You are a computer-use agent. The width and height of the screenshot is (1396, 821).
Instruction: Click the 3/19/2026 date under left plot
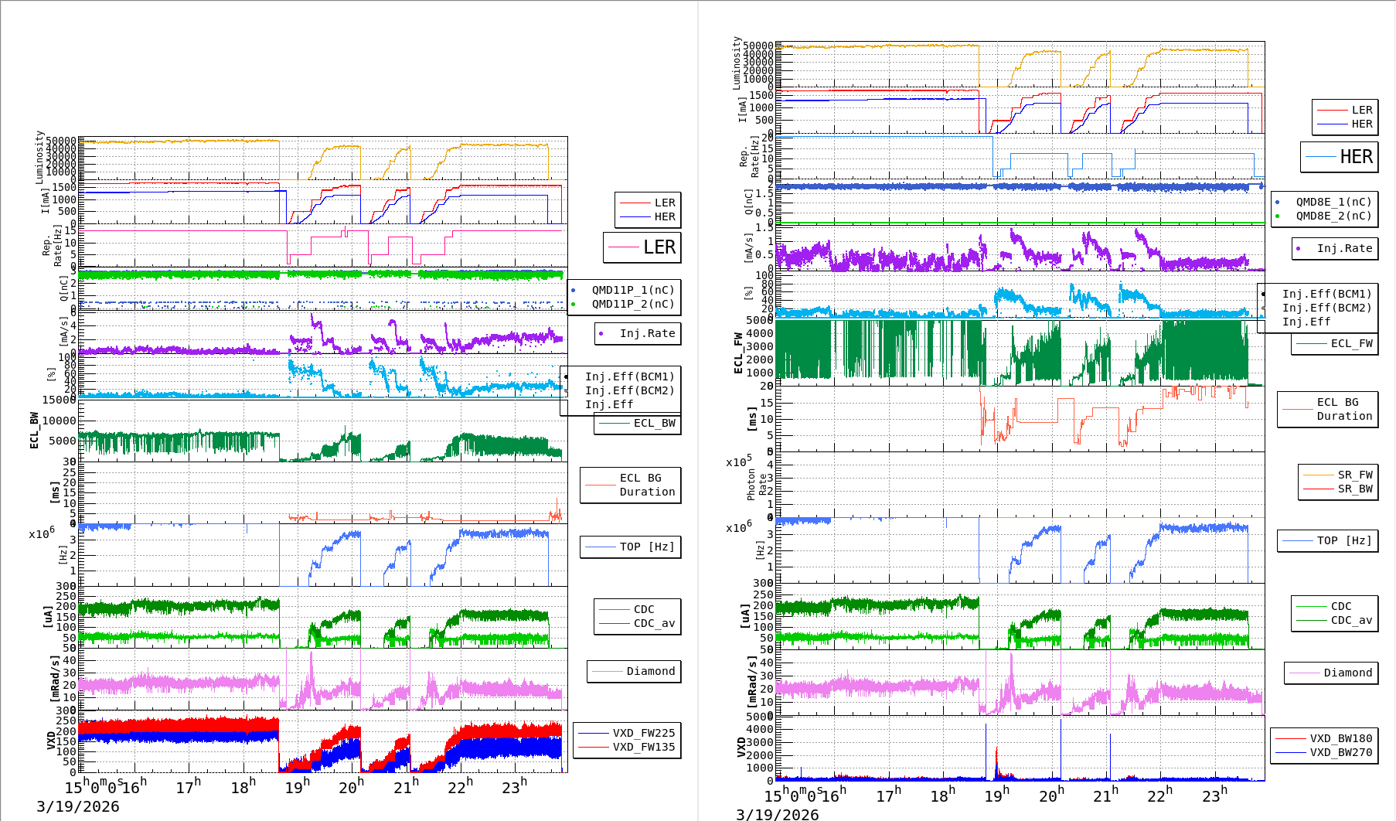(77, 806)
